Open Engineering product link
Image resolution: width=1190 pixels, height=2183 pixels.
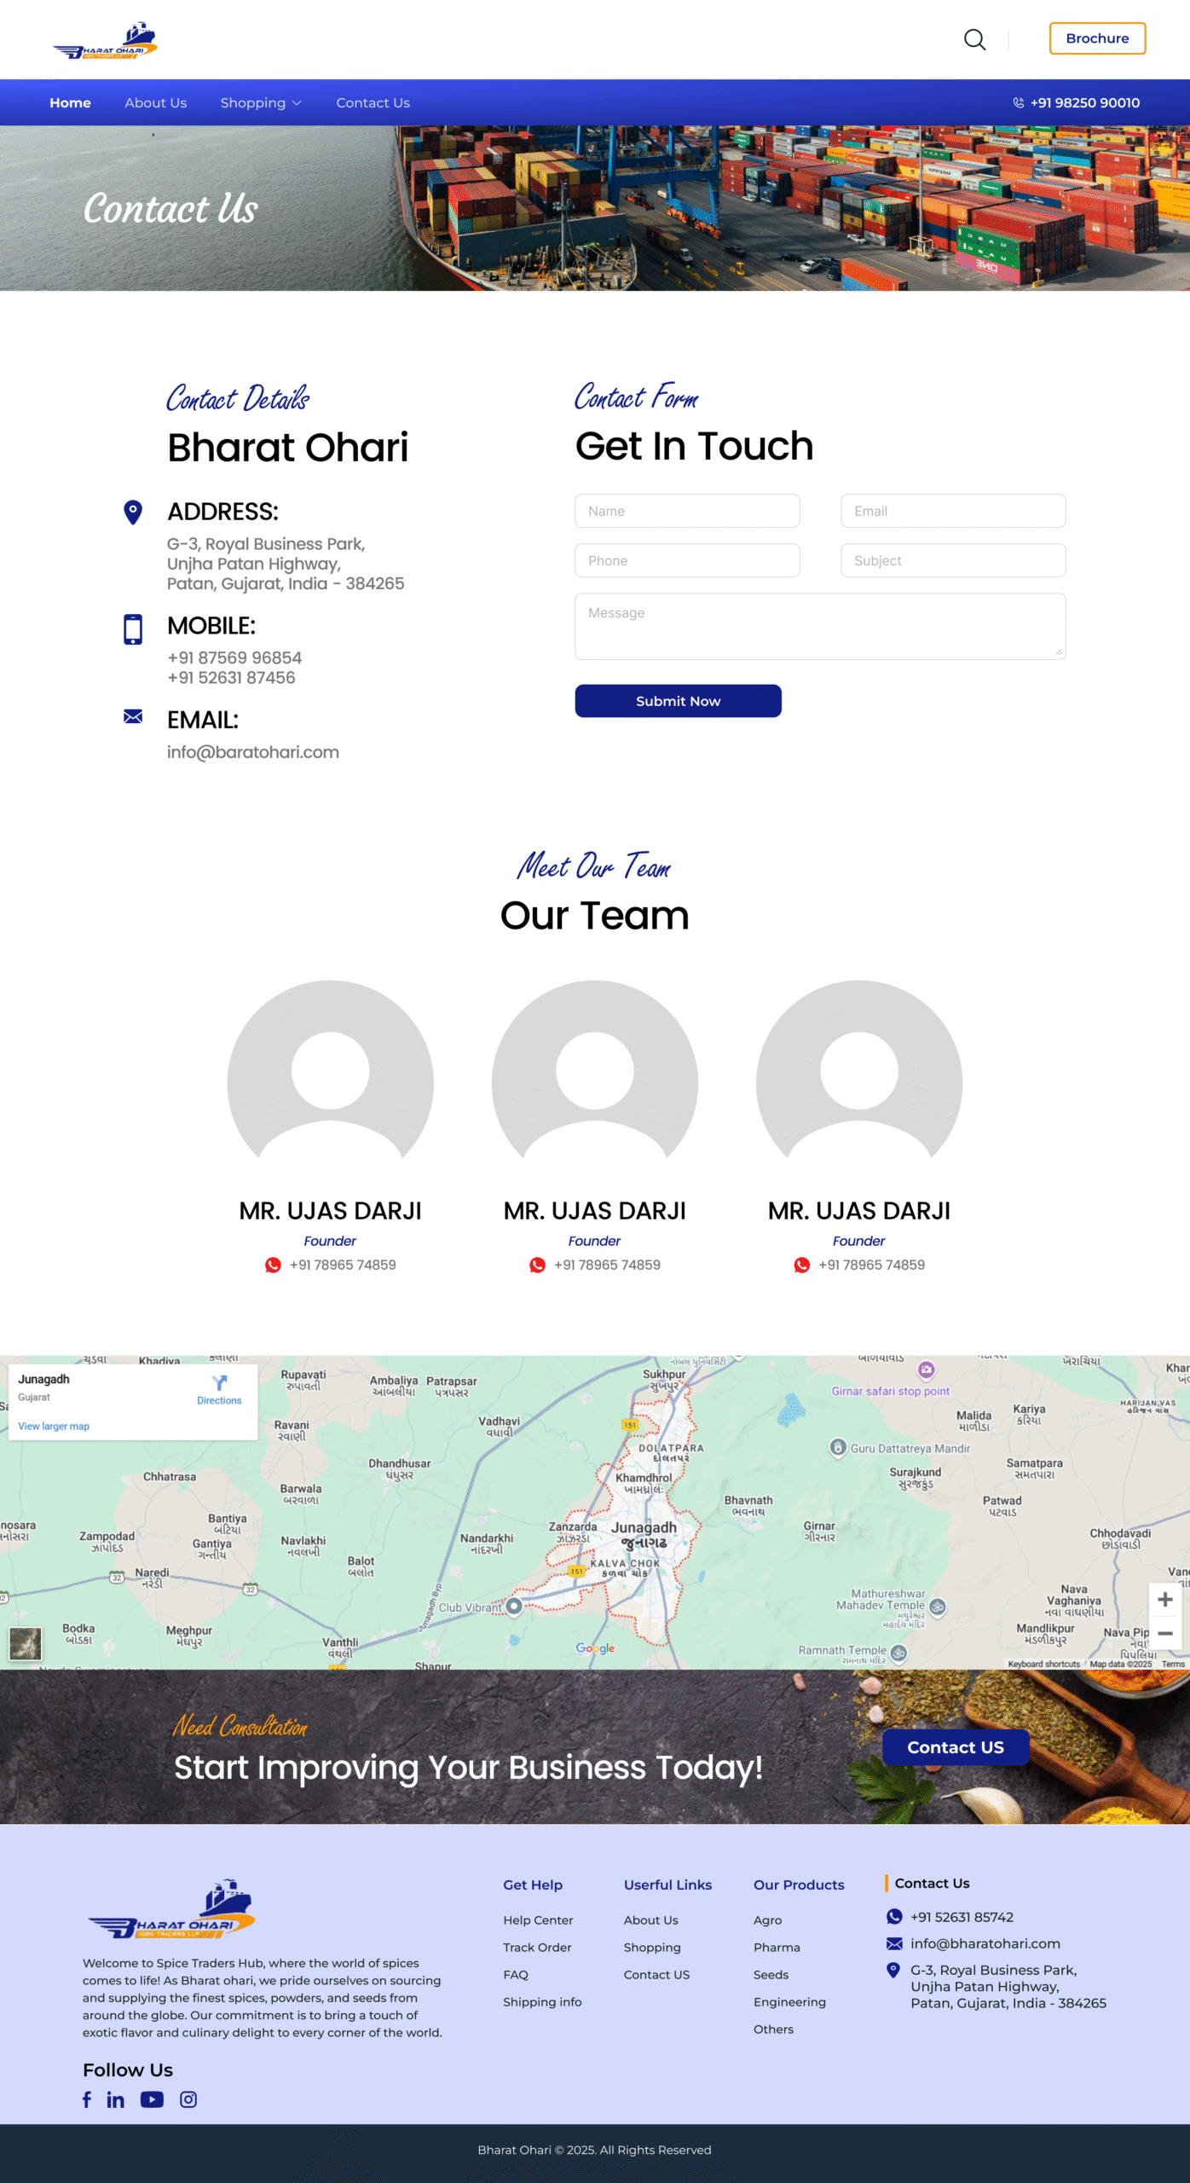(x=789, y=2001)
